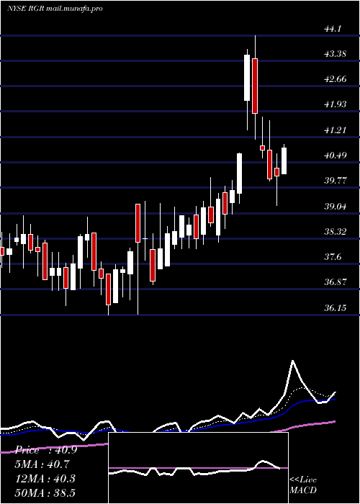This screenshot has width=360, height=504.
Task: Click the <<Live MACD label
Action: tap(303, 485)
